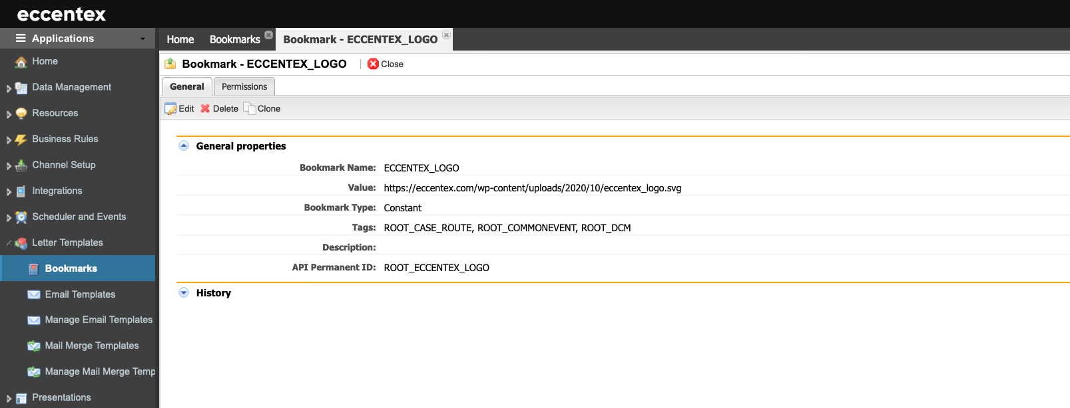
Task: Select the General tab
Action: pyautogui.click(x=187, y=86)
